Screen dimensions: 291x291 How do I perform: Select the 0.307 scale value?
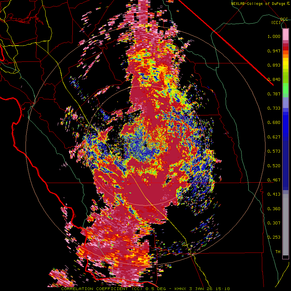point(274,223)
